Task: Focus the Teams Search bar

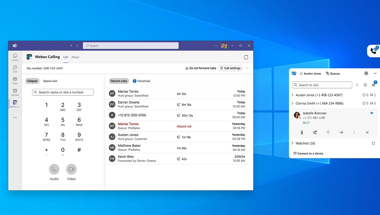Action: [x=131, y=45]
